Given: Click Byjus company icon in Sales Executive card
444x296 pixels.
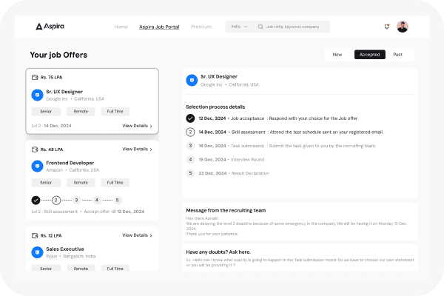Looking at the screenshot, I should point(37,252).
